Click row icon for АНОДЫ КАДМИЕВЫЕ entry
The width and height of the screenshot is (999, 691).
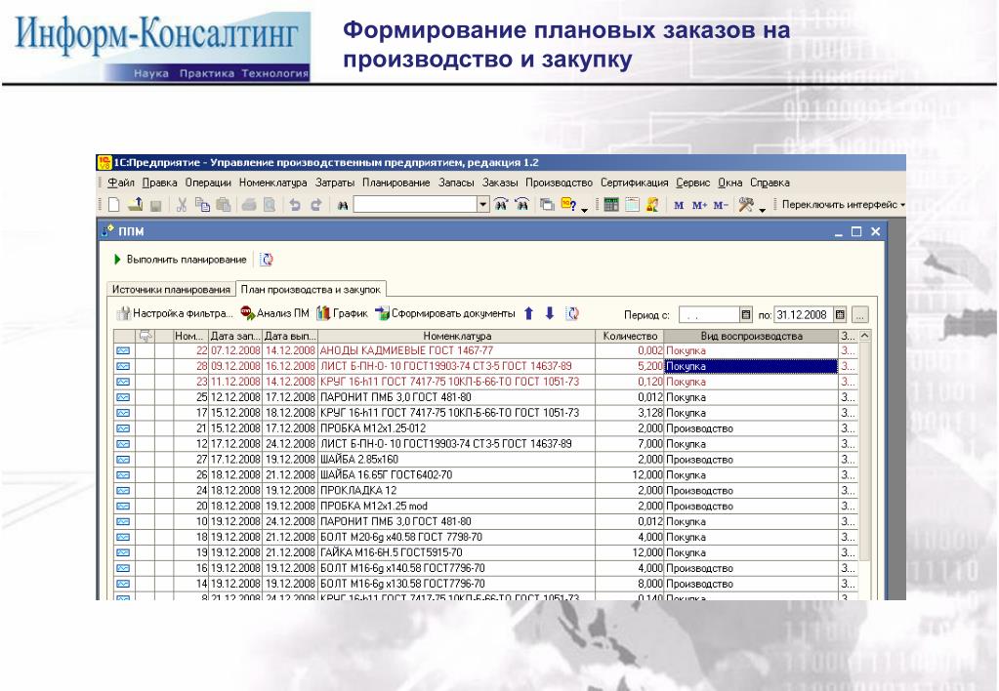tap(123, 351)
